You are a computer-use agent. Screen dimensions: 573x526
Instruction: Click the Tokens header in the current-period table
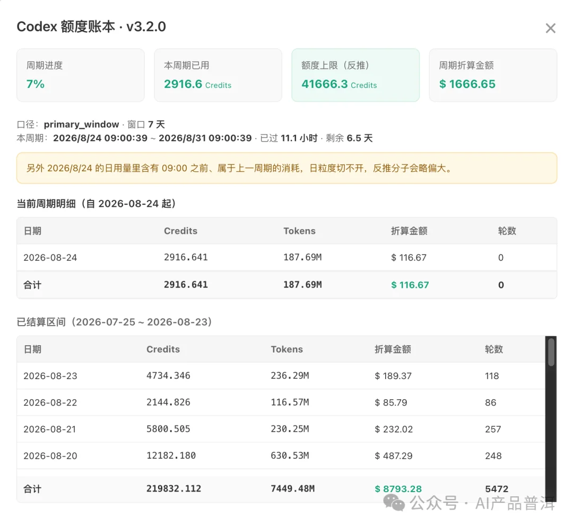[x=299, y=231]
